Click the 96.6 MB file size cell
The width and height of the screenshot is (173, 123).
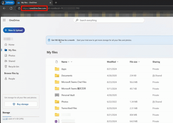[133, 82]
